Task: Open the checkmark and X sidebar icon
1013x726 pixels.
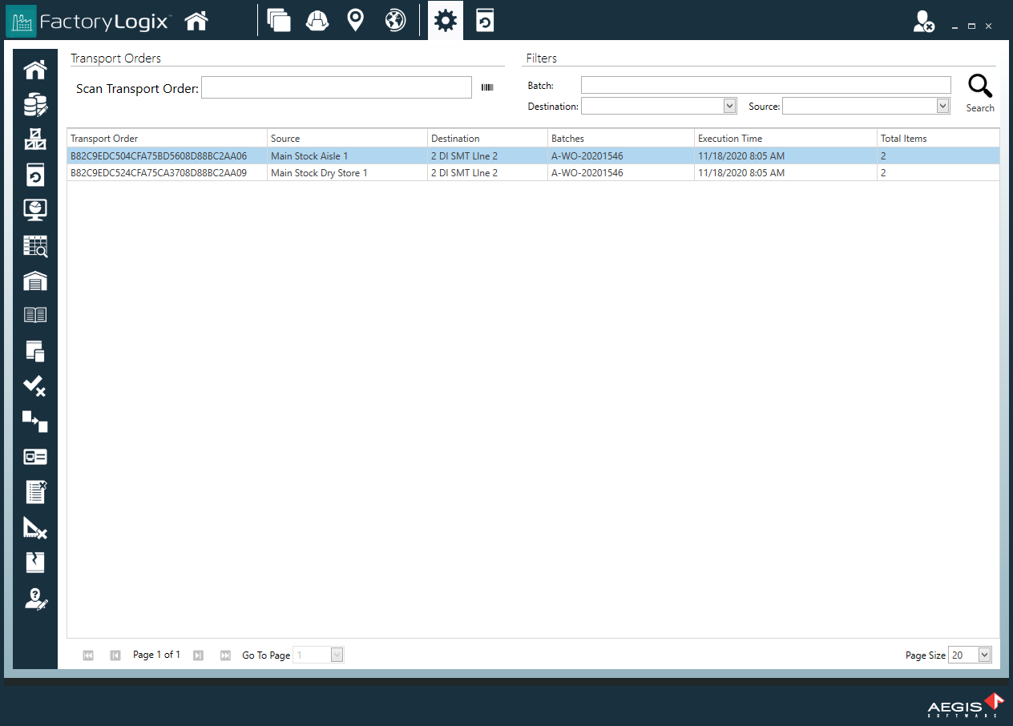Action: [35, 386]
